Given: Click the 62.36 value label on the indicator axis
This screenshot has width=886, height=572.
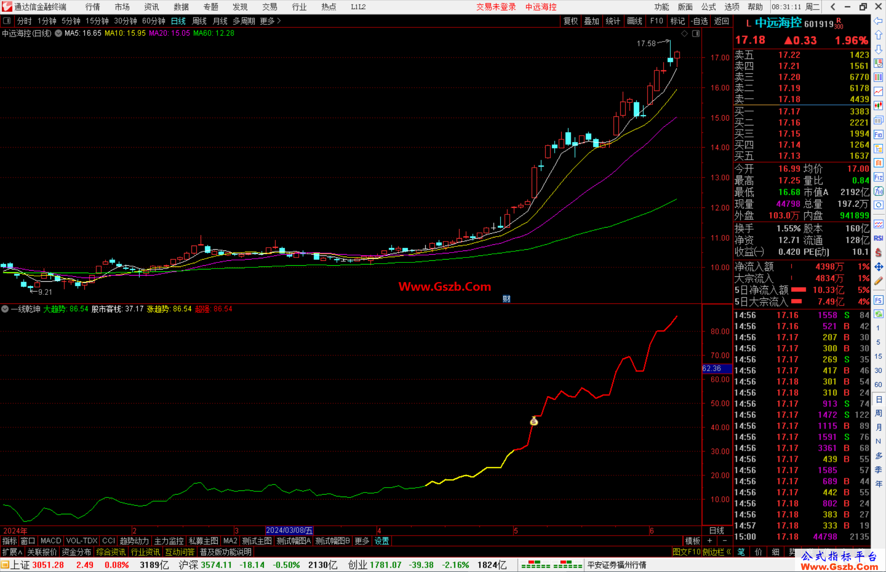Looking at the screenshot, I should pos(717,369).
